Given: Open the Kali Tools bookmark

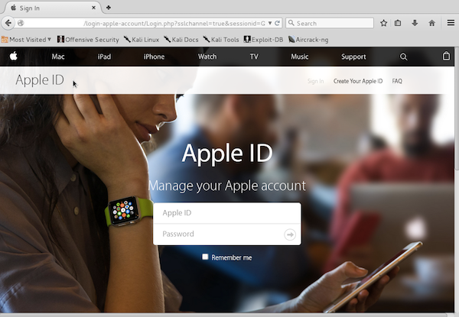Looking at the screenshot, I should pos(221,40).
